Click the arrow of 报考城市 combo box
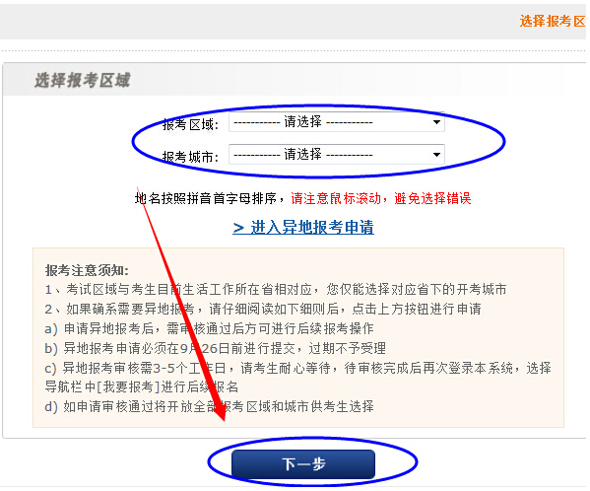The image size is (590, 491). [436, 155]
